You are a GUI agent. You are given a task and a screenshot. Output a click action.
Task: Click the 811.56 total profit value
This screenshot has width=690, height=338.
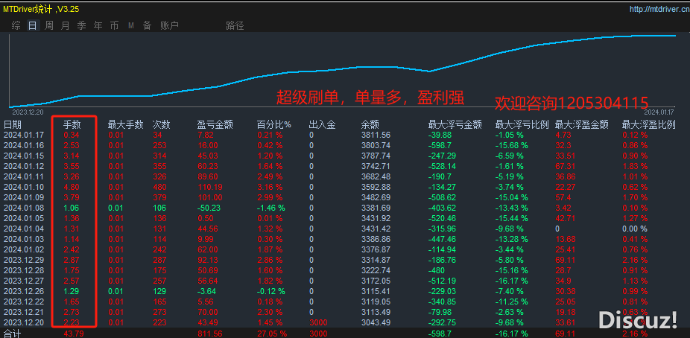tap(210, 334)
